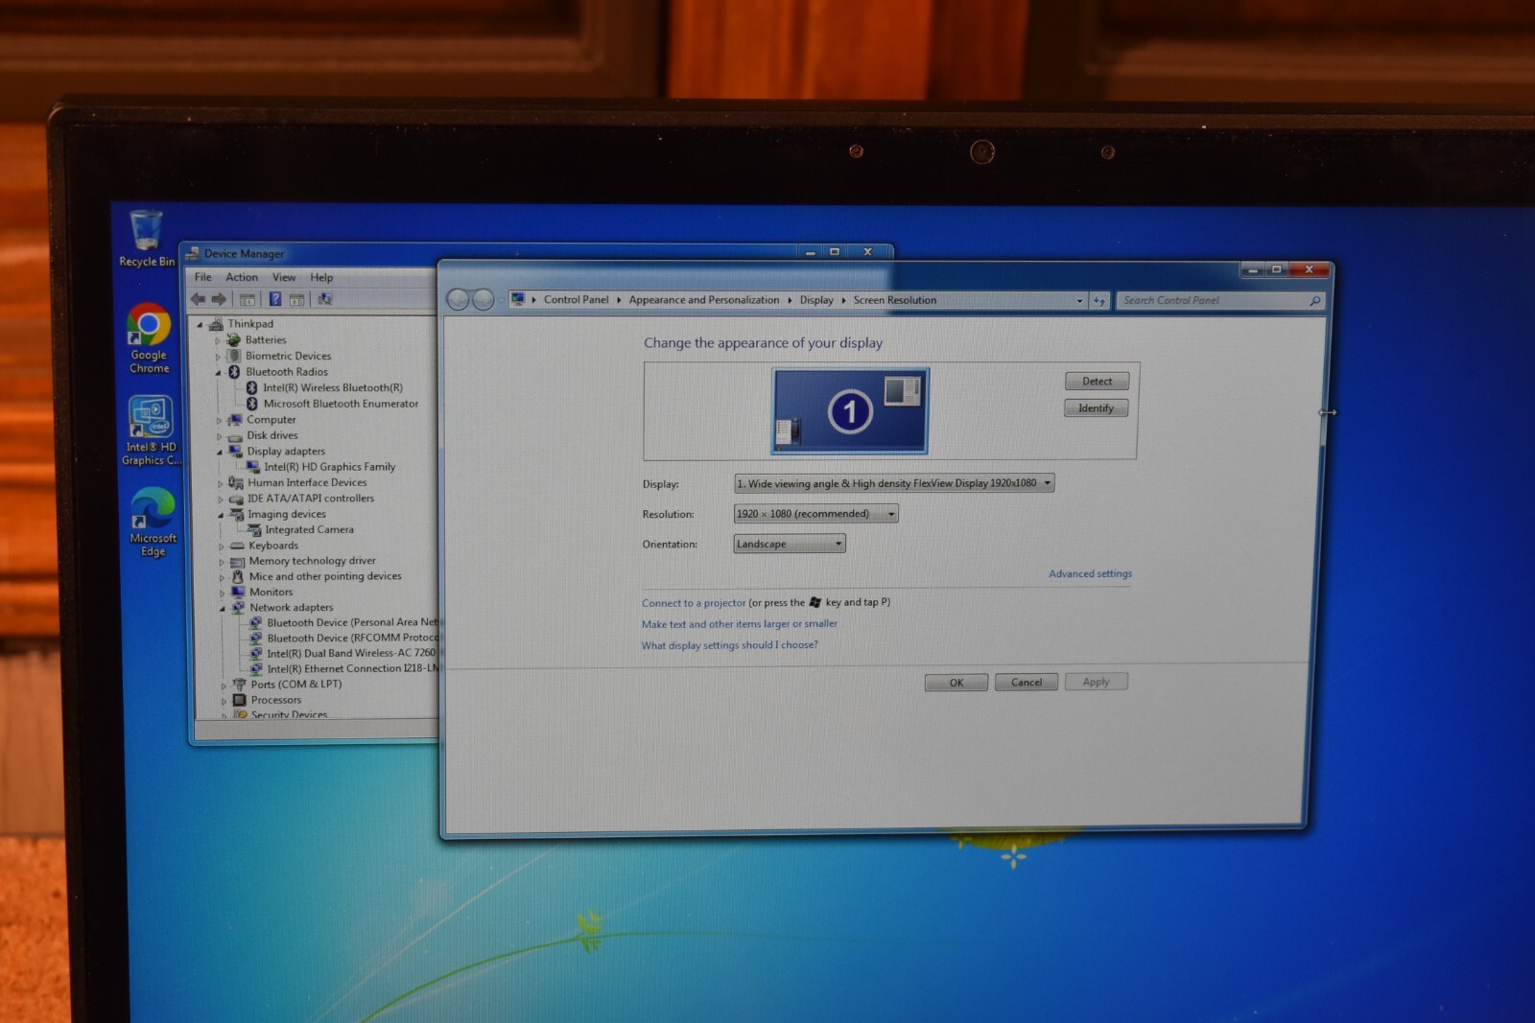Click the Apply button
The image size is (1535, 1023).
1096,682
